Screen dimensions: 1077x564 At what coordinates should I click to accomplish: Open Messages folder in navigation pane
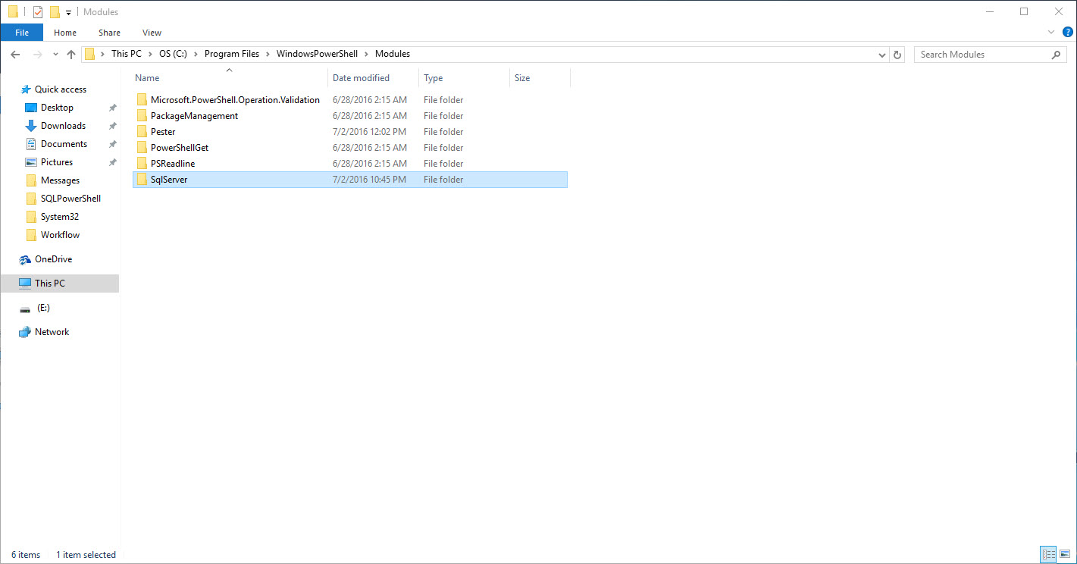(60, 180)
